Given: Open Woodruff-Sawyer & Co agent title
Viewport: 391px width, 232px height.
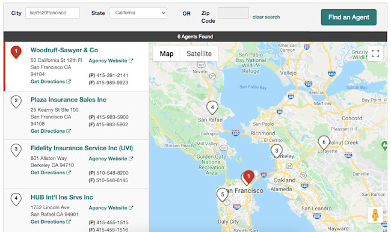Looking at the screenshot, I should [64, 50].
